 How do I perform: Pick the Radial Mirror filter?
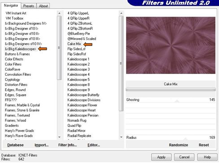tap(76, 131)
